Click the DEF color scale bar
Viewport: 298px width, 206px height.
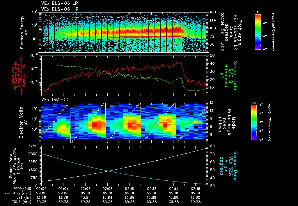[254, 122]
